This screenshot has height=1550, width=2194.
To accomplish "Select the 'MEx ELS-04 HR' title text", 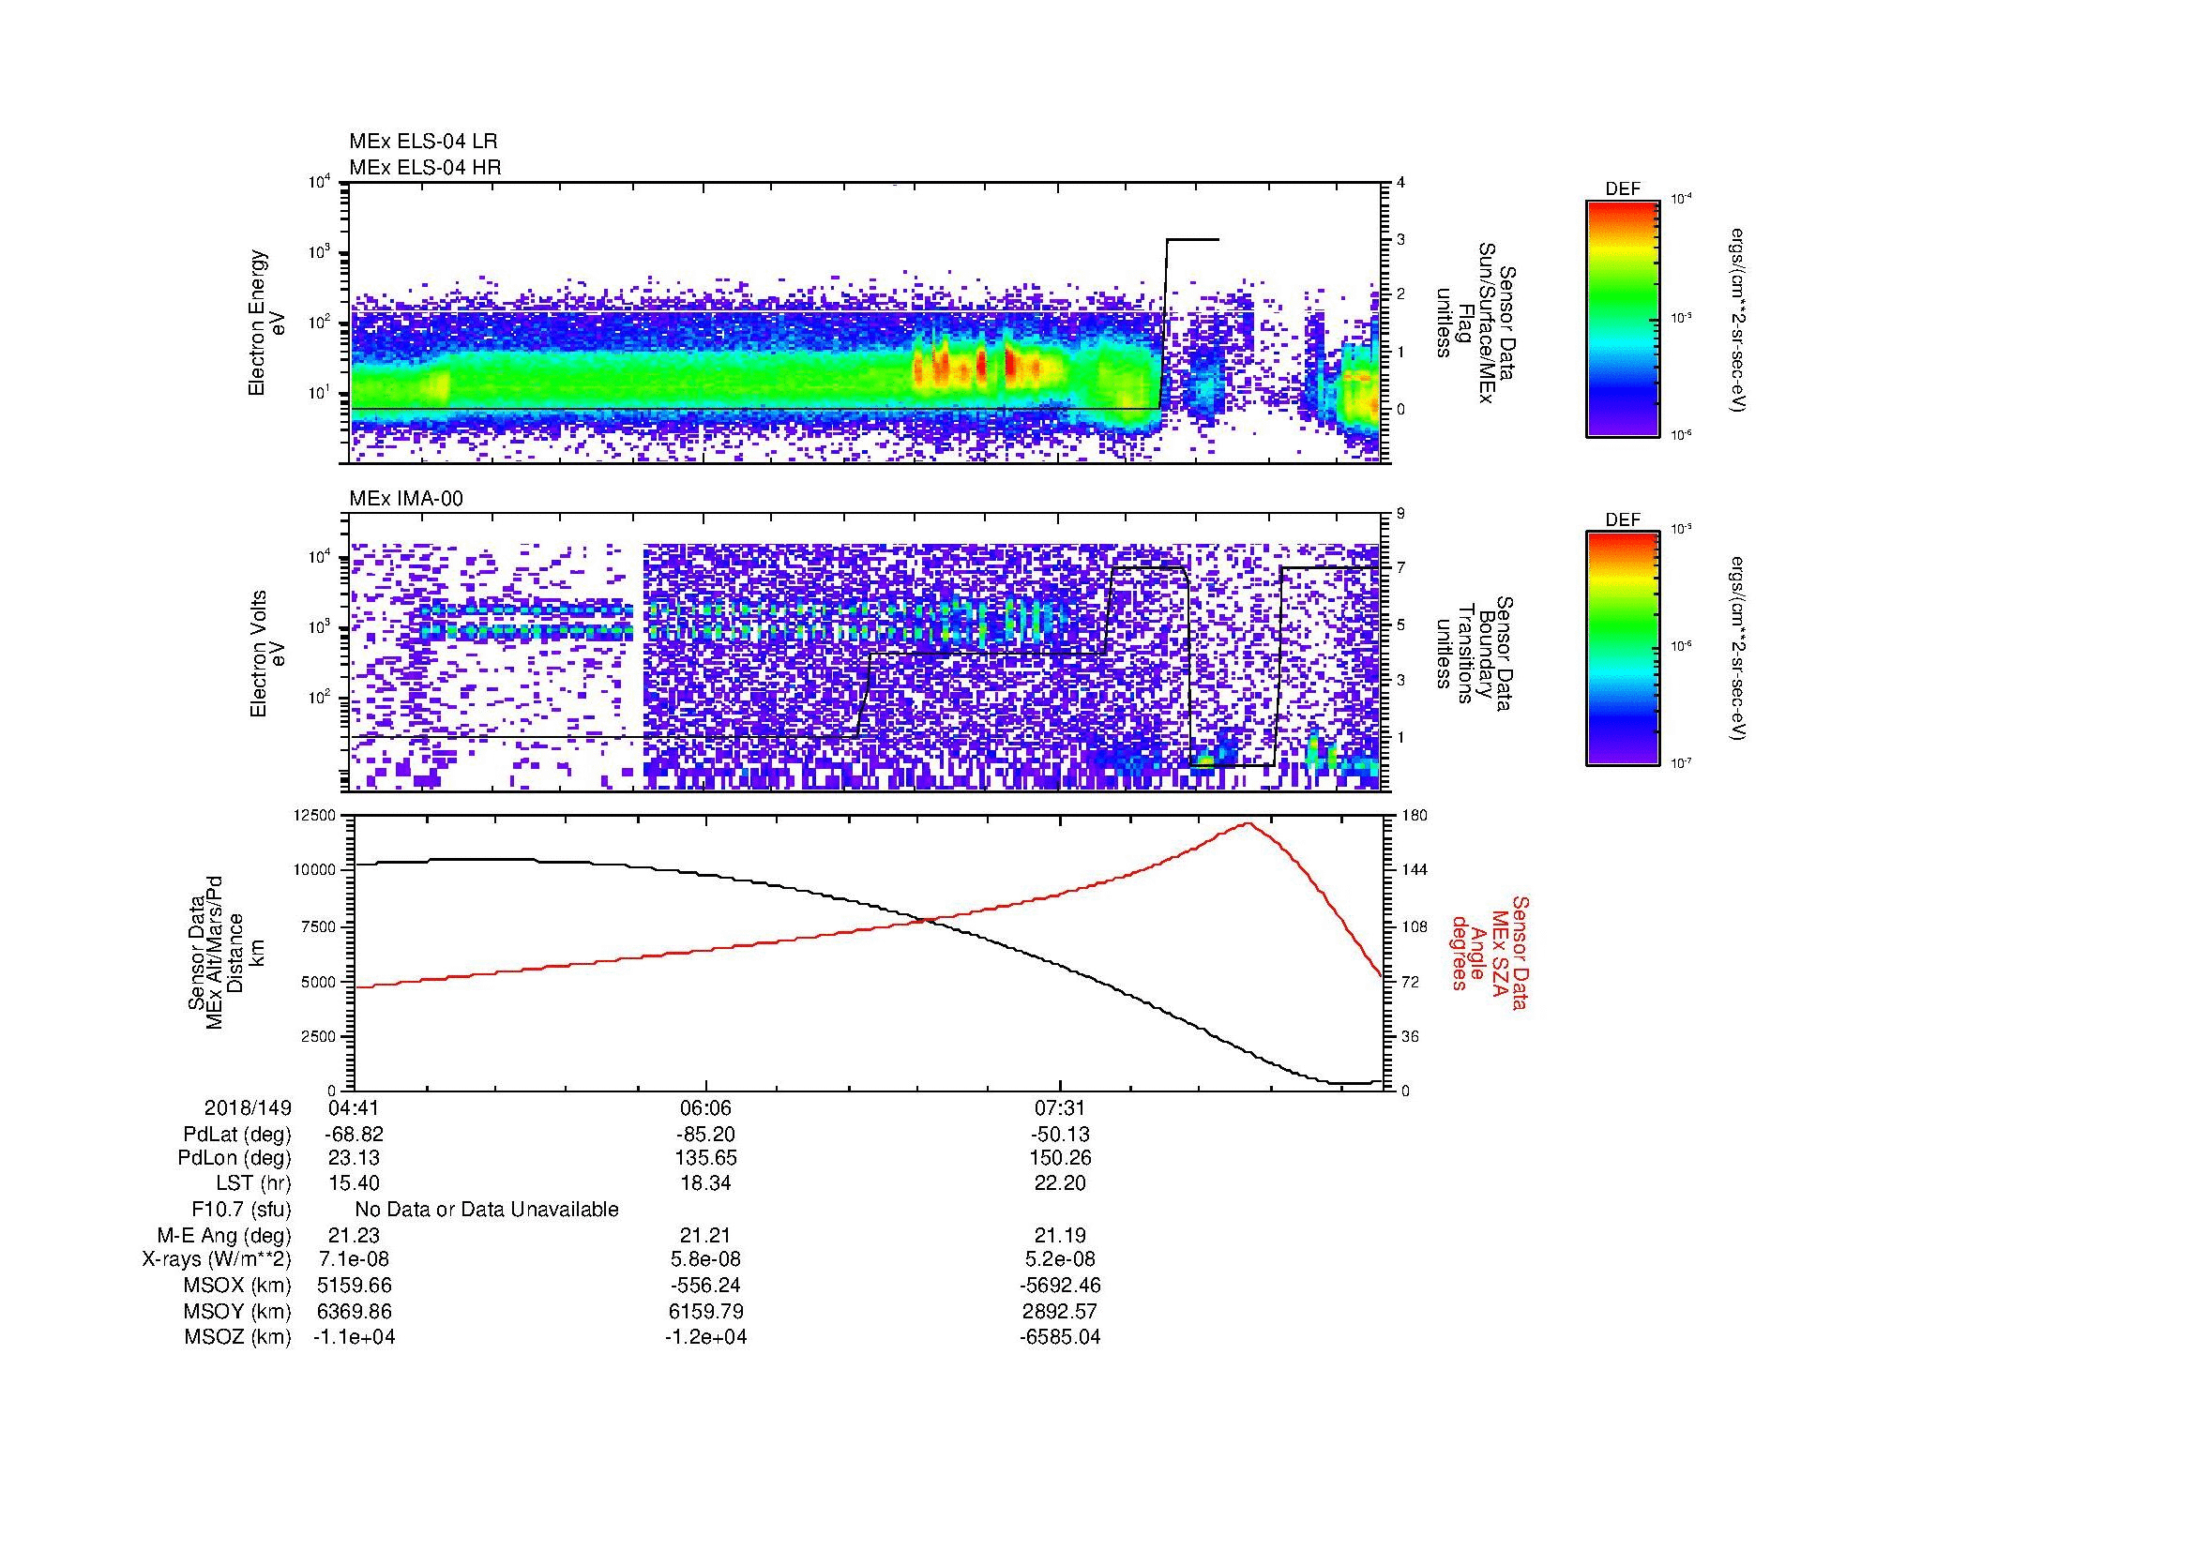I will [424, 167].
